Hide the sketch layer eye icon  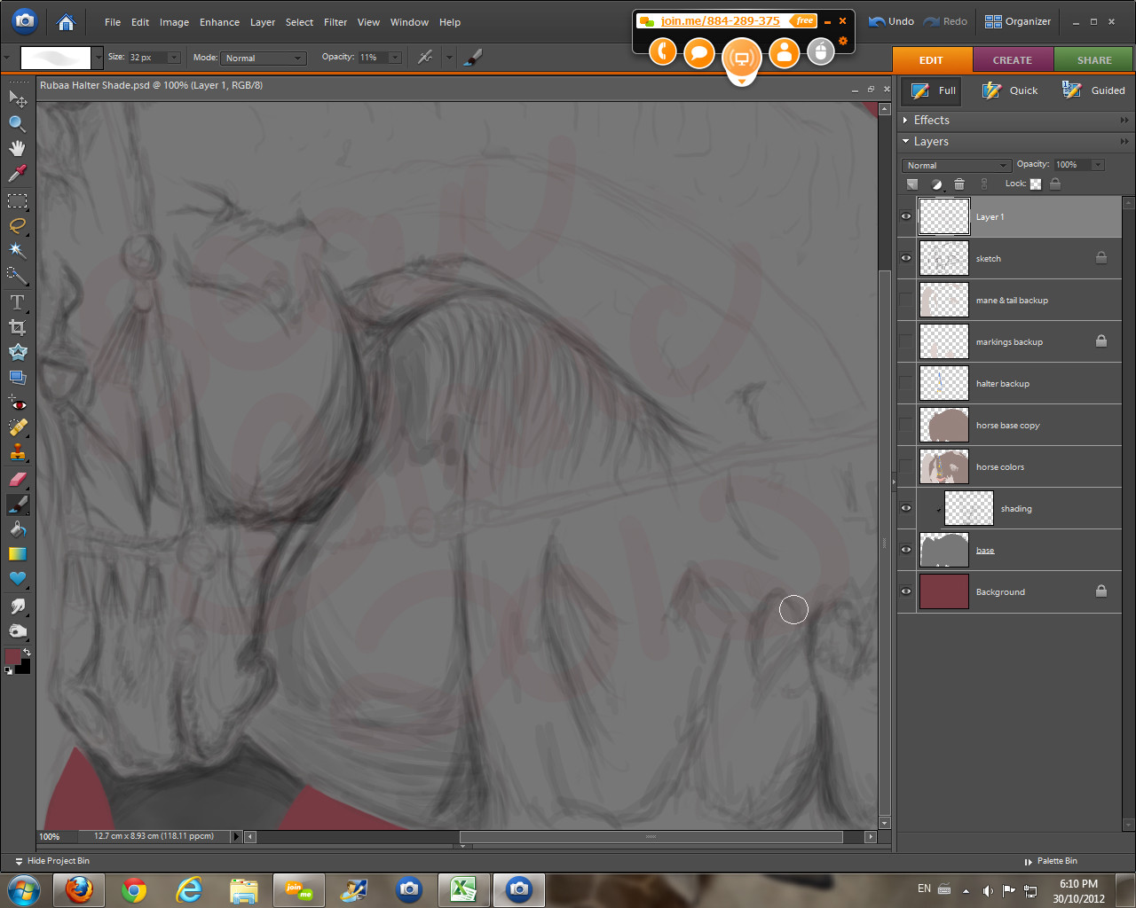point(906,258)
